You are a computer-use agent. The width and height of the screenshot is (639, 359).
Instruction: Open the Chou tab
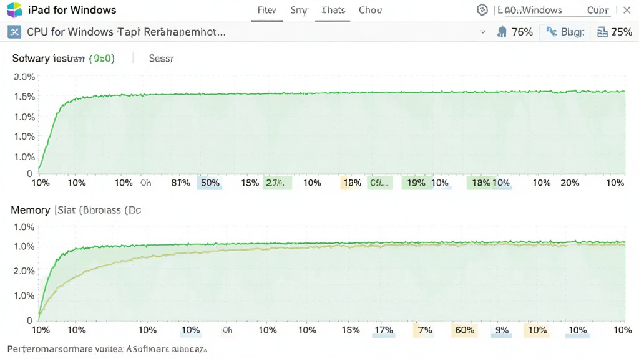(370, 10)
